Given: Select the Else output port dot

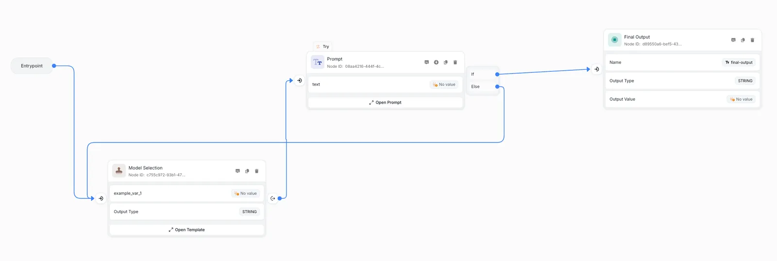Looking at the screenshot, I should pos(497,87).
